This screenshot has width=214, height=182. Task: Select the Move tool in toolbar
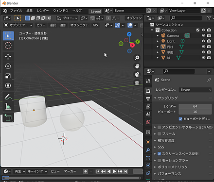point(8,57)
